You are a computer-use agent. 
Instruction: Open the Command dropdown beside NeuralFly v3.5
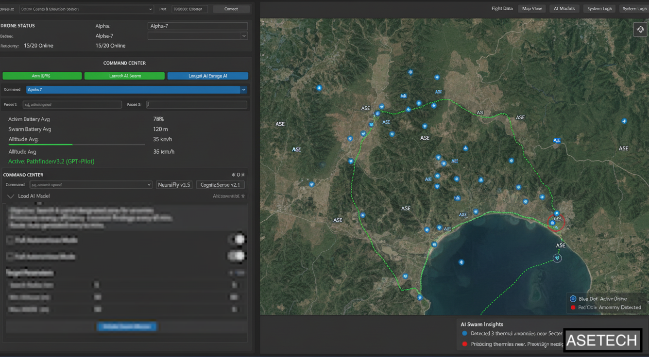pos(91,185)
